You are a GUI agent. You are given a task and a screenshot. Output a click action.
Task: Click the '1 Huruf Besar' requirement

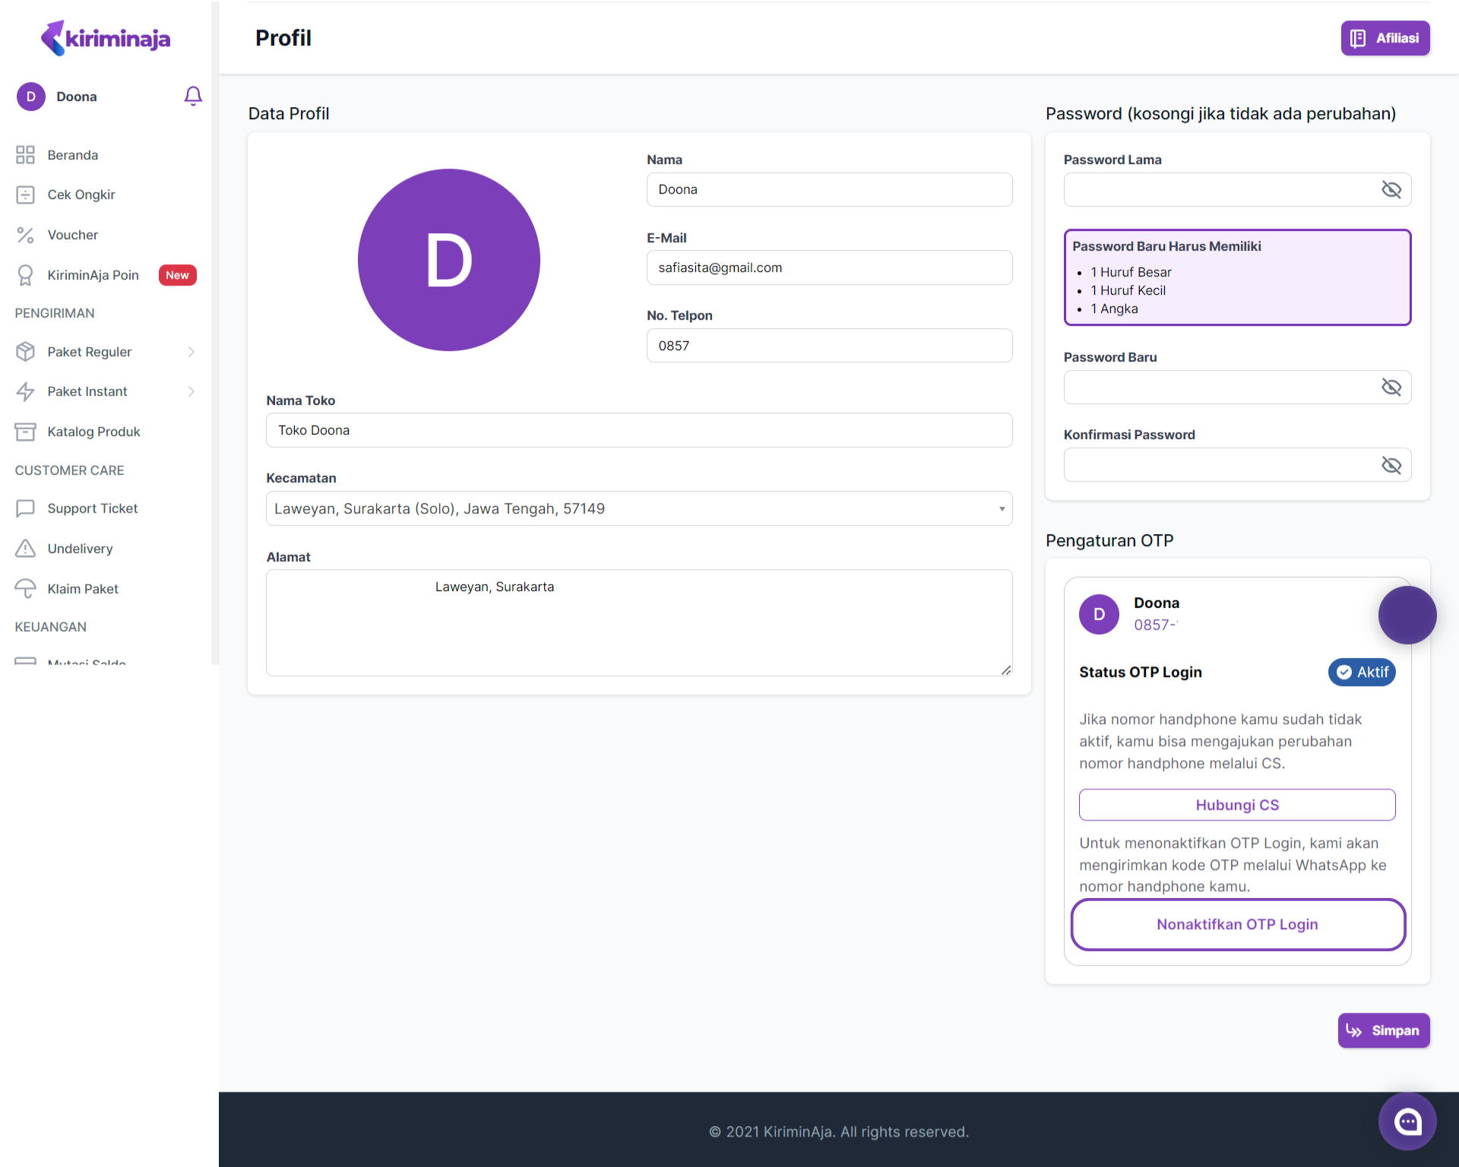[x=1131, y=272]
